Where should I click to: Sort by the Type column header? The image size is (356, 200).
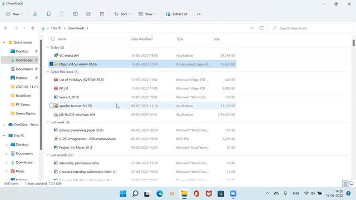click(x=180, y=39)
